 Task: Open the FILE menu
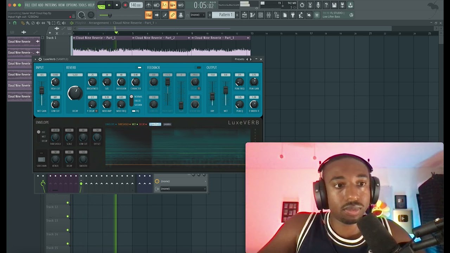[27, 5]
